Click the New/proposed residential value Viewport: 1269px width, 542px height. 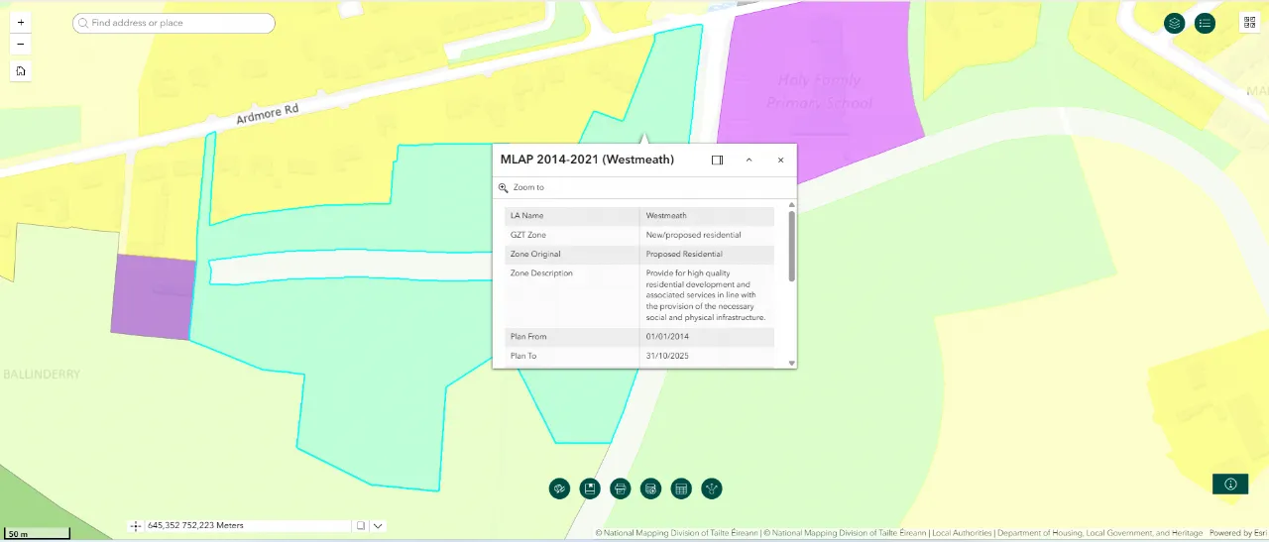[x=693, y=235]
